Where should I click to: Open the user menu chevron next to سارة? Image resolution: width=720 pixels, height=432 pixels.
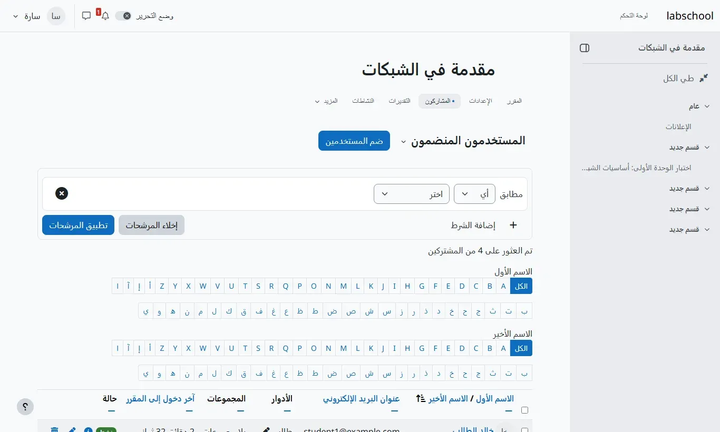[x=15, y=16]
